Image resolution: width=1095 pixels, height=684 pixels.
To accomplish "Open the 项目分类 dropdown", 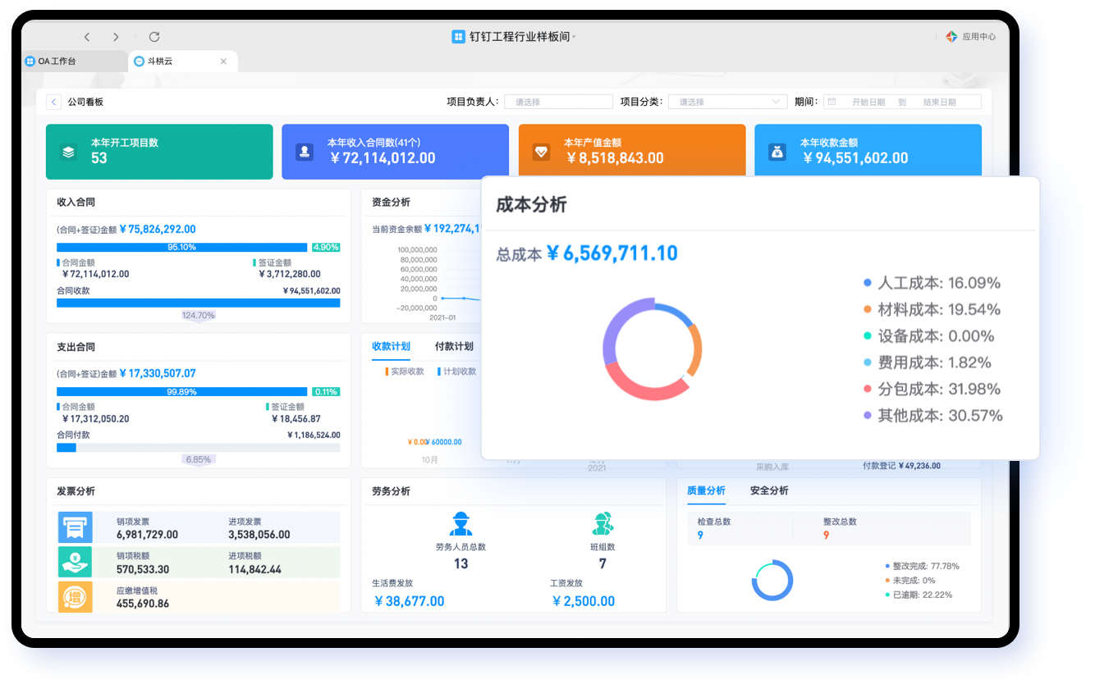I will coord(728,102).
